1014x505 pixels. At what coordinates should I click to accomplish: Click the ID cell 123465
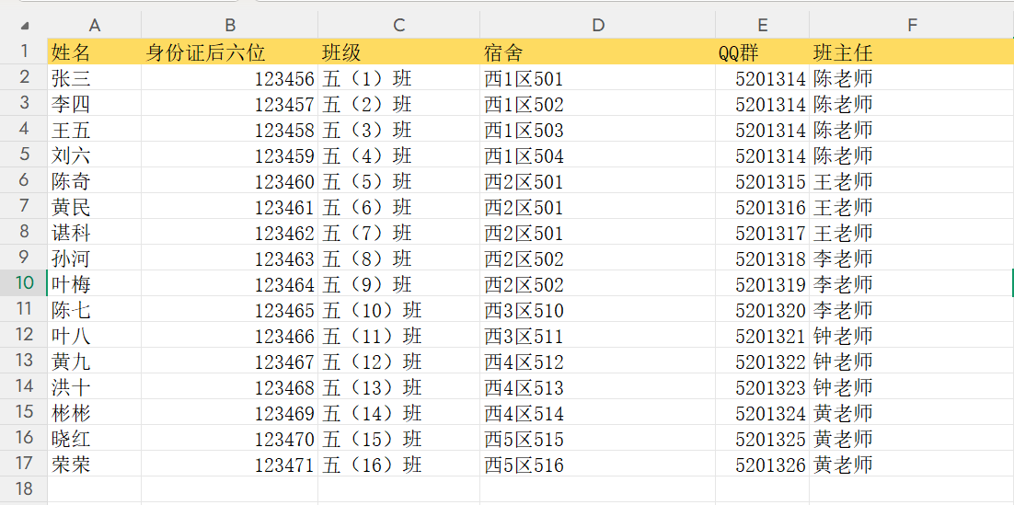229,310
